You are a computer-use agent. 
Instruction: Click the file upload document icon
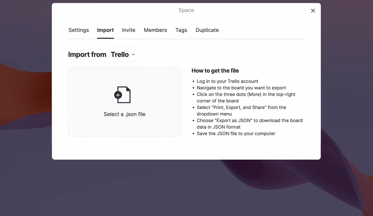pos(125,94)
